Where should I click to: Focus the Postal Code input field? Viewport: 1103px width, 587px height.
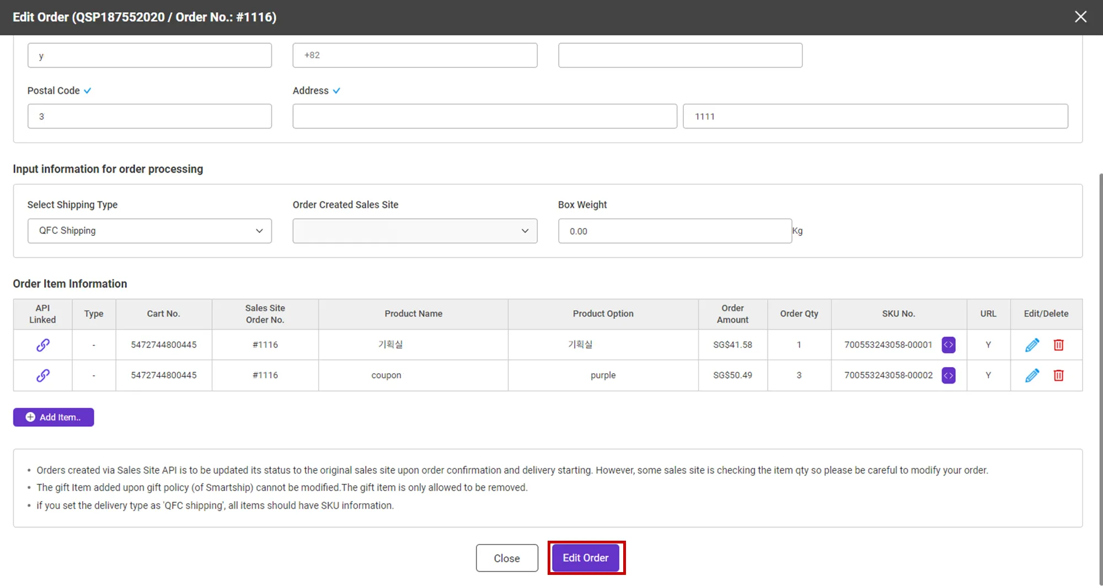[149, 116]
